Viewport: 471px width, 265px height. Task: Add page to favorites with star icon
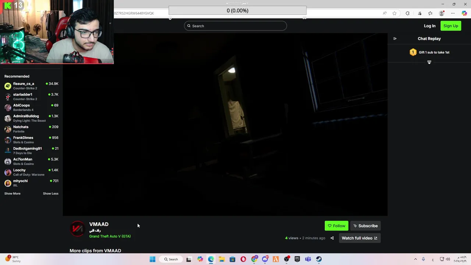394,13
